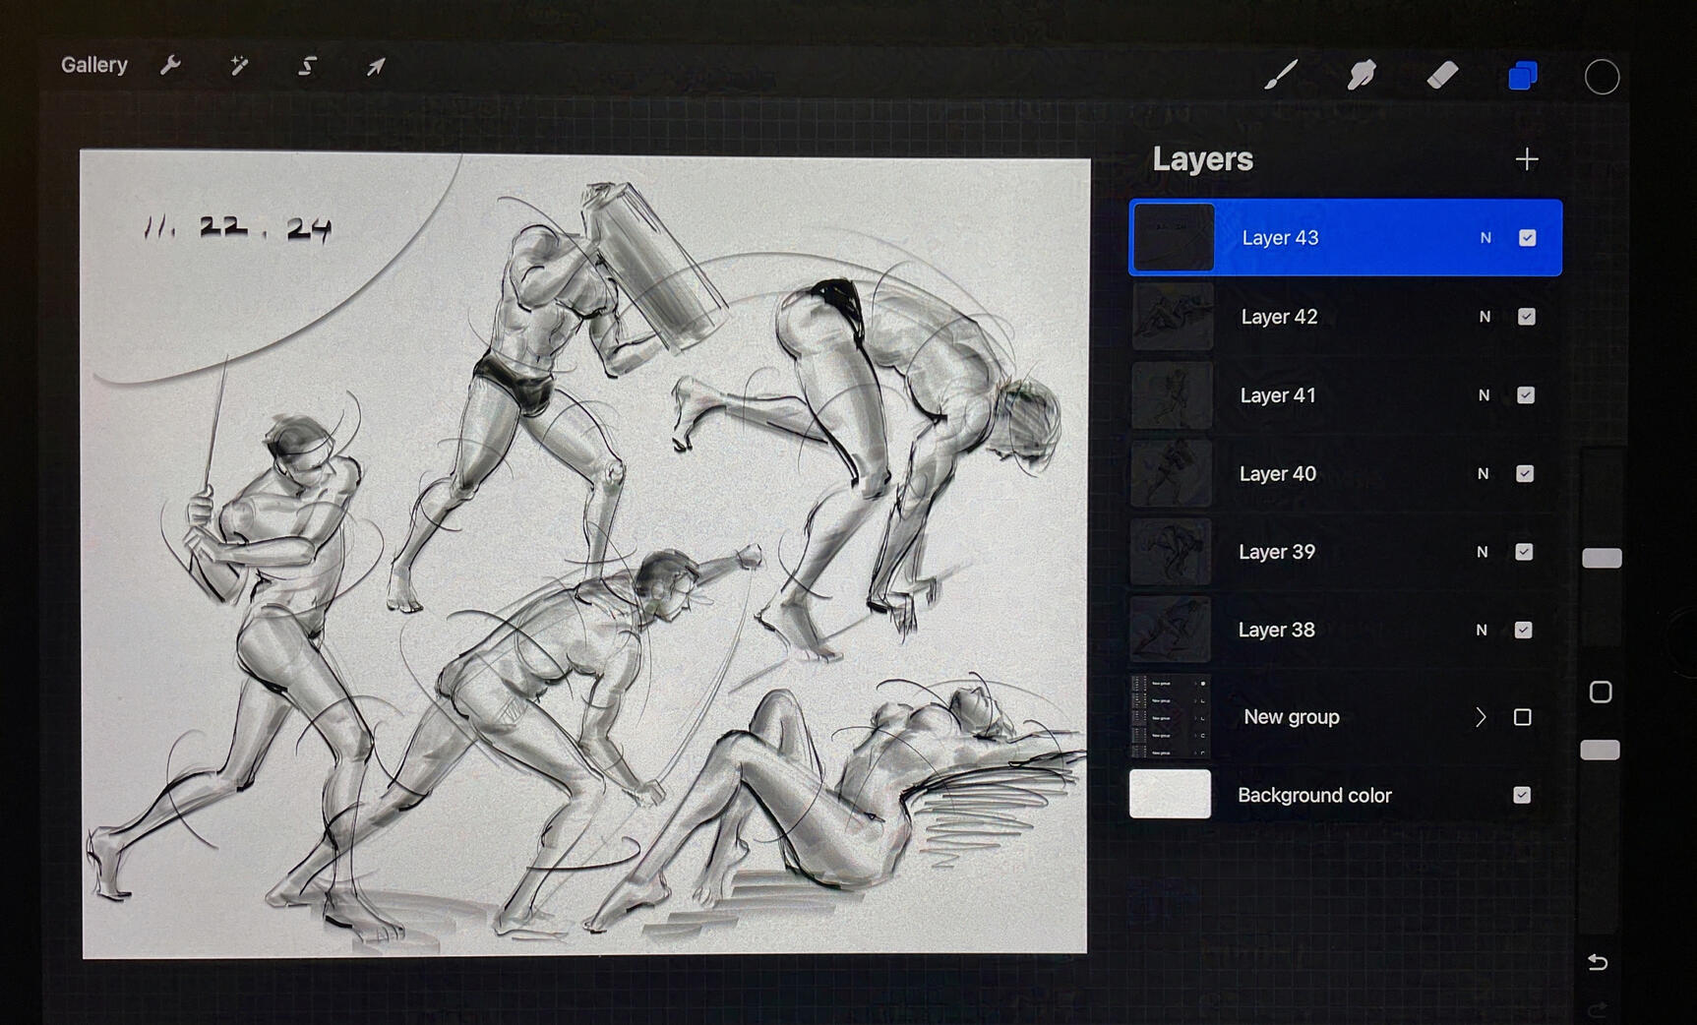
Task: Open the Actions wrench menu
Action: tap(170, 66)
